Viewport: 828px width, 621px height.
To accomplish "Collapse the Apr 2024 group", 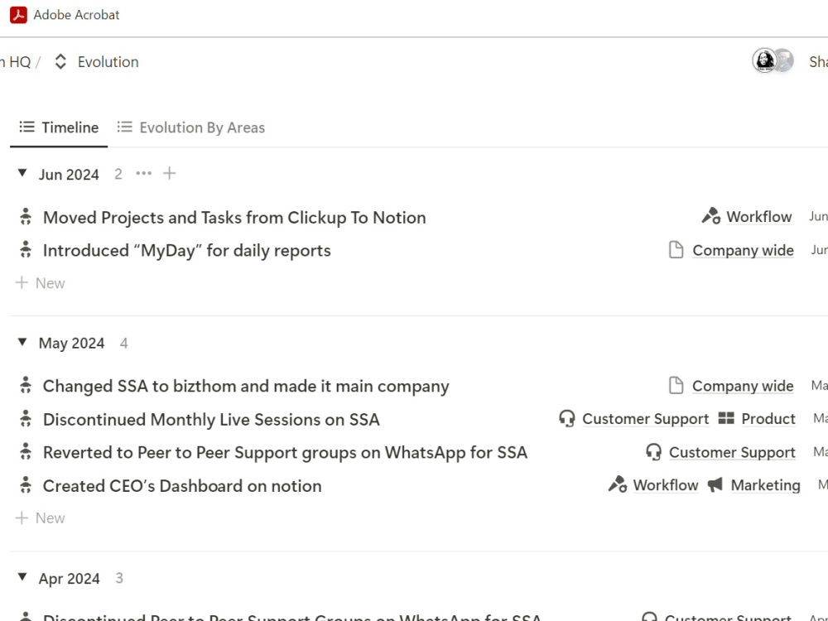I will [22, 576].
